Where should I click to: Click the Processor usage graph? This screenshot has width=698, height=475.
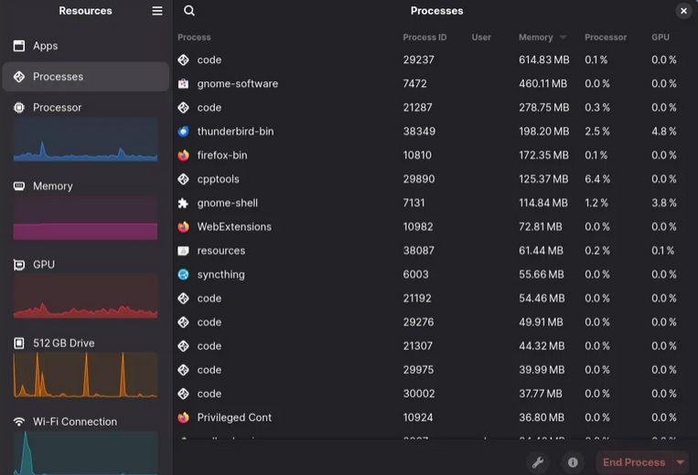pos(85,139)
